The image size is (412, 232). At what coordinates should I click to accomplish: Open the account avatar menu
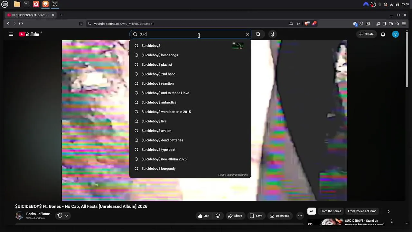(396, 34)
